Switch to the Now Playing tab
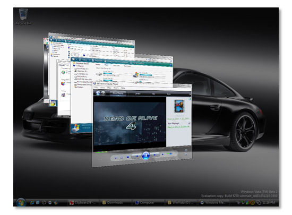 pyautogui.click(x=118, y=93)
